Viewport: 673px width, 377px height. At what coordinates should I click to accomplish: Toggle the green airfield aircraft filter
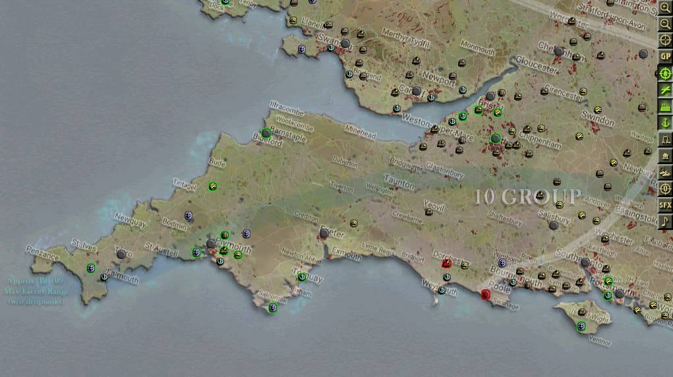pyautogui.click(x=665, y=90)
